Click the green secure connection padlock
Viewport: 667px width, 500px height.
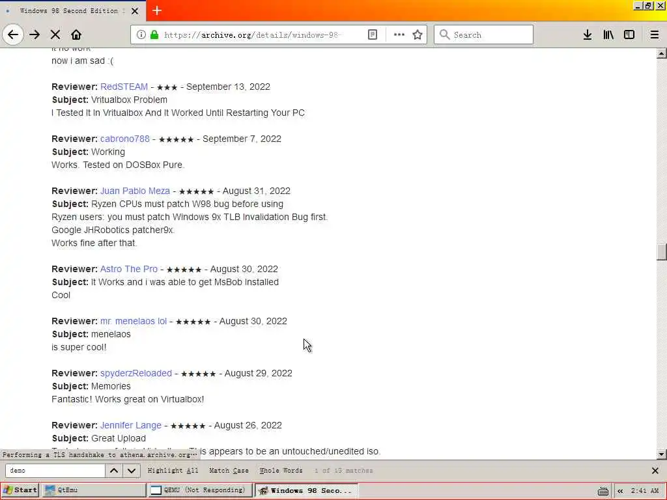(154, 35)
